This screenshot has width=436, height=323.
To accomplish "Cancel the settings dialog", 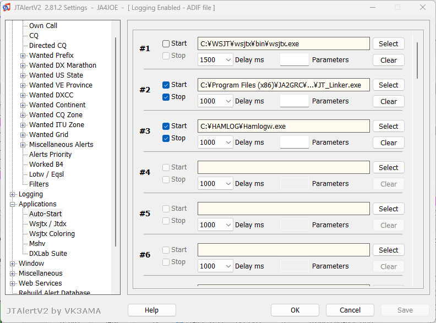I will pyautogui.click(x=350, y=310).
